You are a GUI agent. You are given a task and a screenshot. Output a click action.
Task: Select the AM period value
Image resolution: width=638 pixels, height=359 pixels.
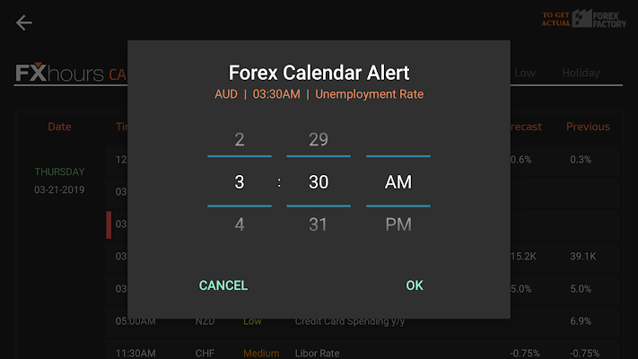398,182
